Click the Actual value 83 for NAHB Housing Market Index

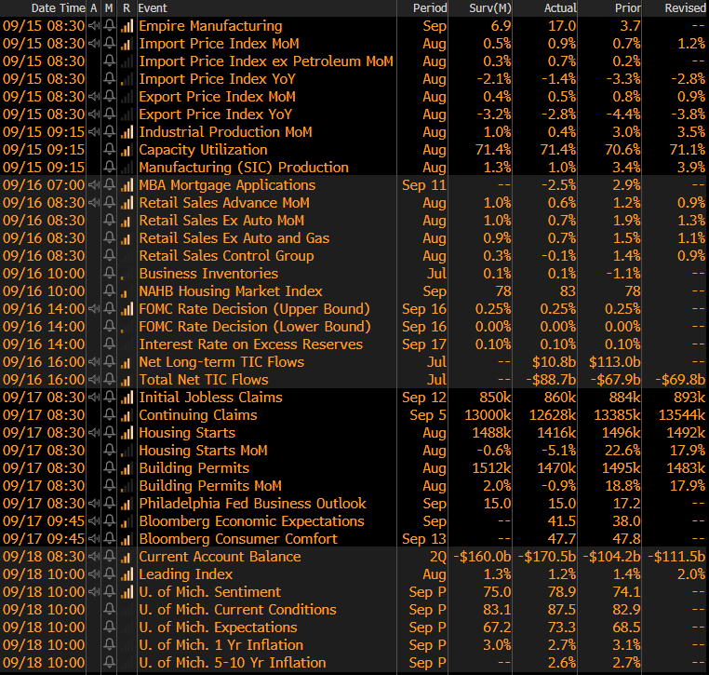pos(568,290)
